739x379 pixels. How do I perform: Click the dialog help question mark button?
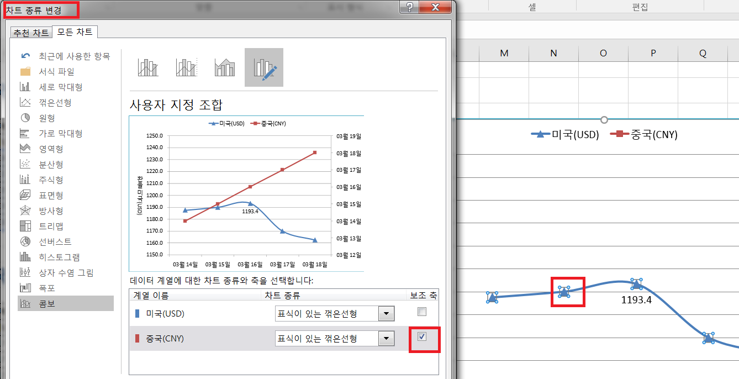tap(409, 7)
